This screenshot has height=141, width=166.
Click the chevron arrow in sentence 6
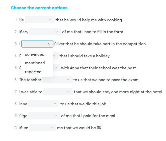(x=68, y=80)
